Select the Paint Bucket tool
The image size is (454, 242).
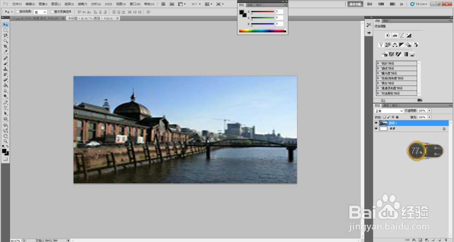(5, 86)
